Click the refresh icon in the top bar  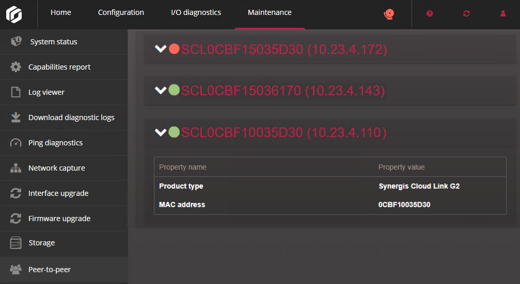(466, 13)
